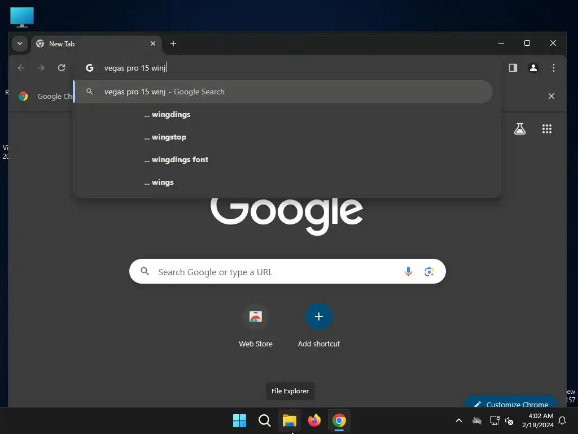This screenshot has height=434, width=578.
Task: Click the address bar text 'vegas pro 15 winj'
Action: (135, 68)
